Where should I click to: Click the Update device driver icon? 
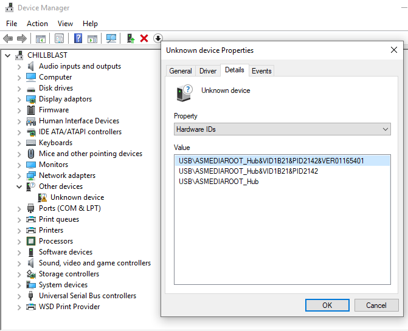click(131, 38)
